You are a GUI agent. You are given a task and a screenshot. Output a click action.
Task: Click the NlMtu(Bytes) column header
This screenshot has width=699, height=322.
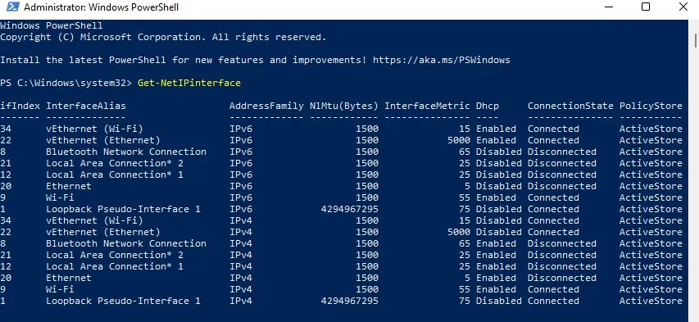(x=343, y=106)
